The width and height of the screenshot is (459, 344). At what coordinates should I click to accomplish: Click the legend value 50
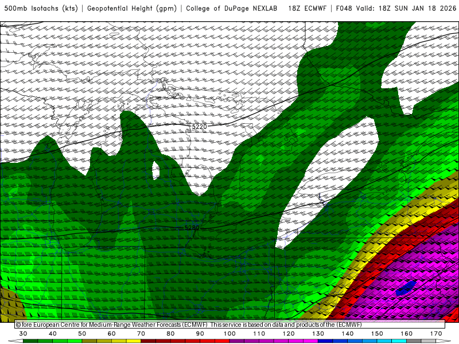pyautogui.click(x=82, y=334)
